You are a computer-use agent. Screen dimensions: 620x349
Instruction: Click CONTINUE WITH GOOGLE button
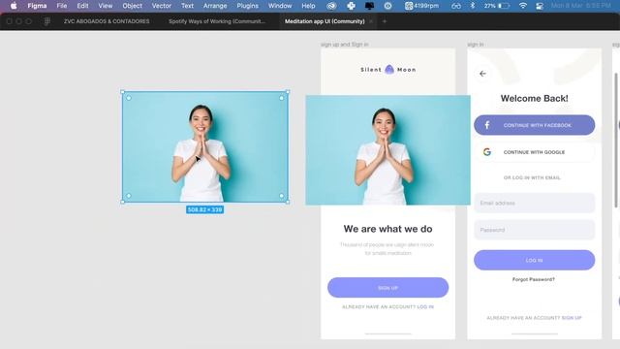pos(534,152)
